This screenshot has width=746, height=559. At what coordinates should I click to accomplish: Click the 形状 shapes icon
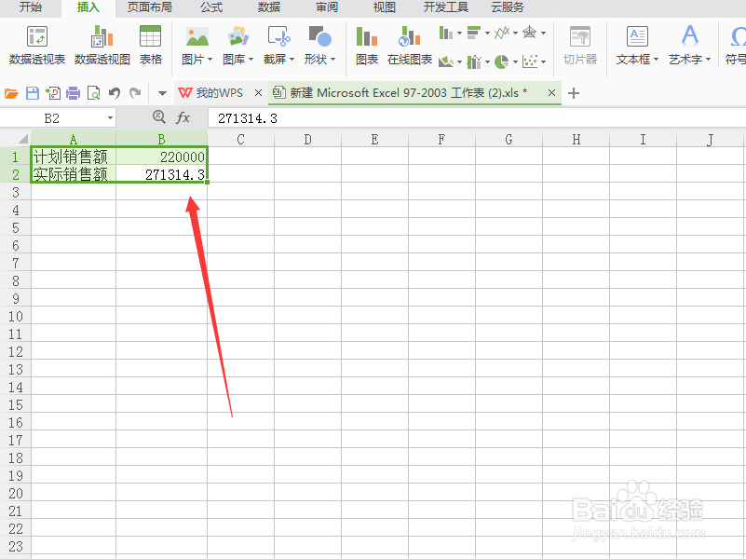coord(319,37)
